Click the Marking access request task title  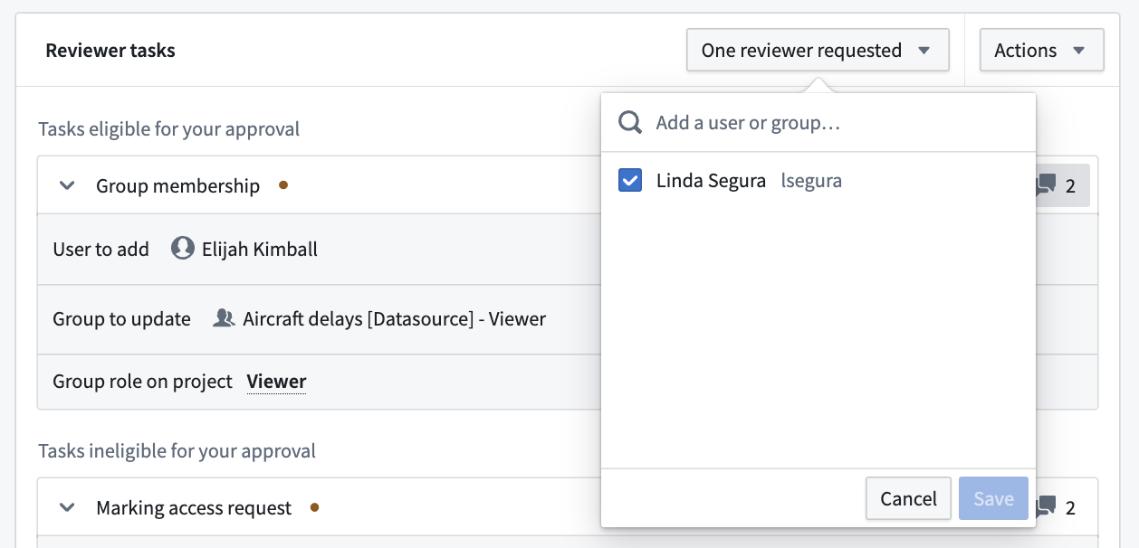click(x=194, y=508)
